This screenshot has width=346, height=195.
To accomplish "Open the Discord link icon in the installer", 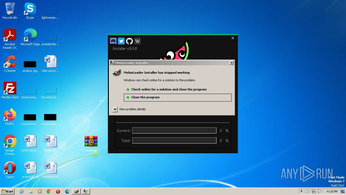I will pos(113,41).
